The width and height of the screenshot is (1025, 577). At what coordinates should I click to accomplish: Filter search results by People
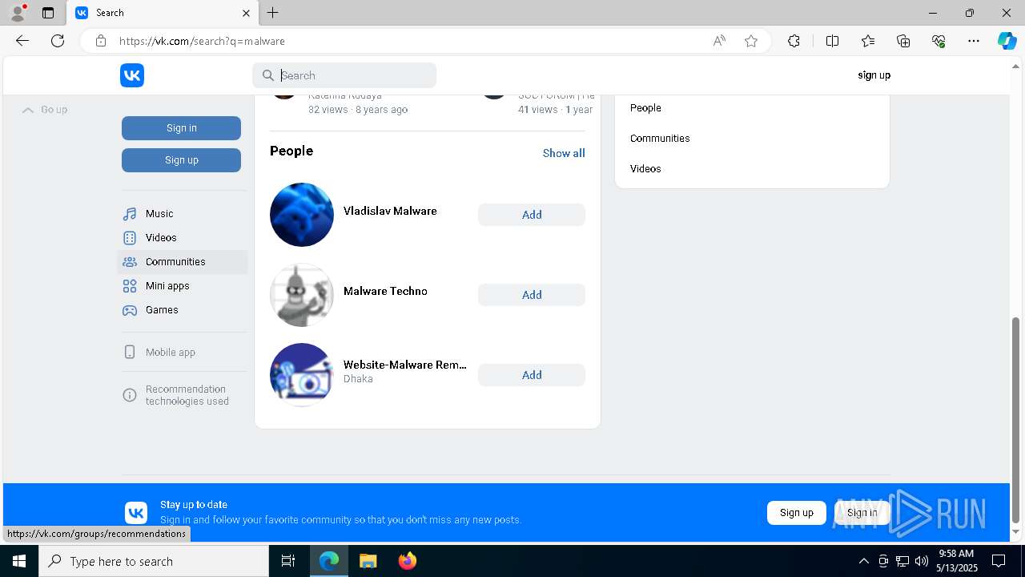645,108
